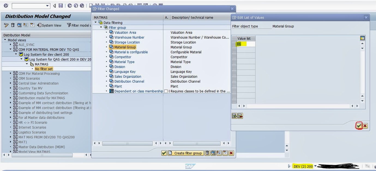Open the command field dropdown
376x171 pixels.
(x=47, y=6)
